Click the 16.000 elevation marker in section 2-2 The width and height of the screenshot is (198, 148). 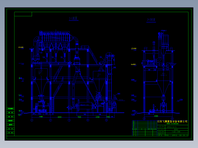[133, 65]
